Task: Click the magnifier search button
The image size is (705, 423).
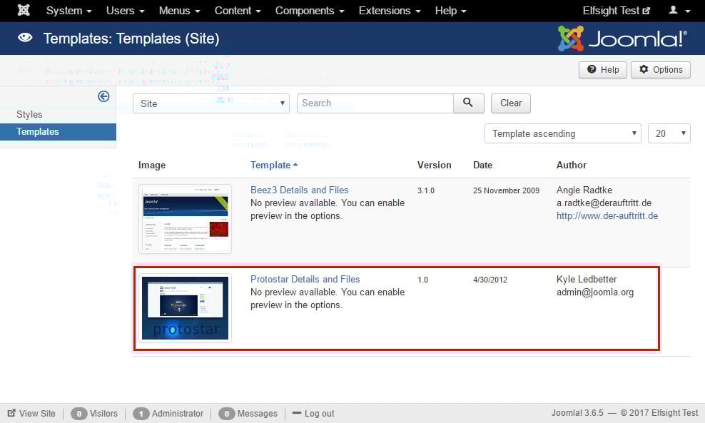Action: point(469,103)
